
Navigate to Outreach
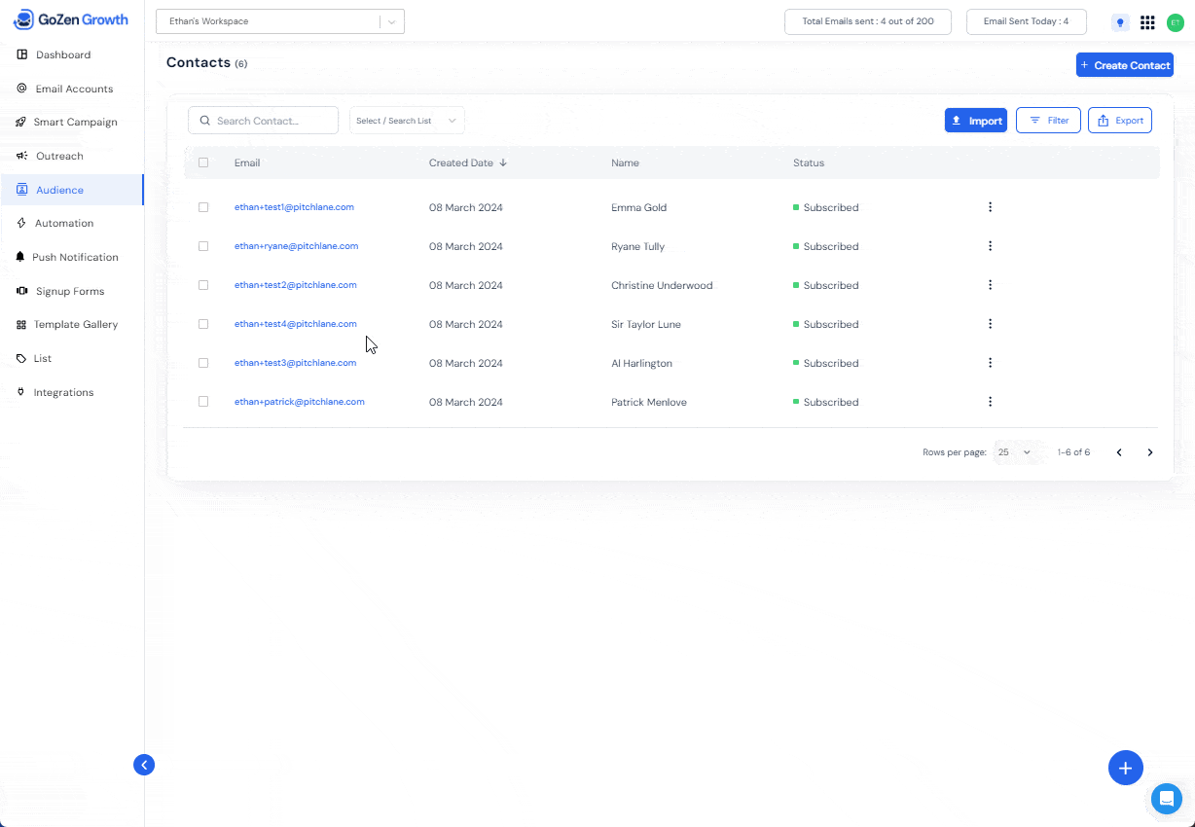pos(72,156)
